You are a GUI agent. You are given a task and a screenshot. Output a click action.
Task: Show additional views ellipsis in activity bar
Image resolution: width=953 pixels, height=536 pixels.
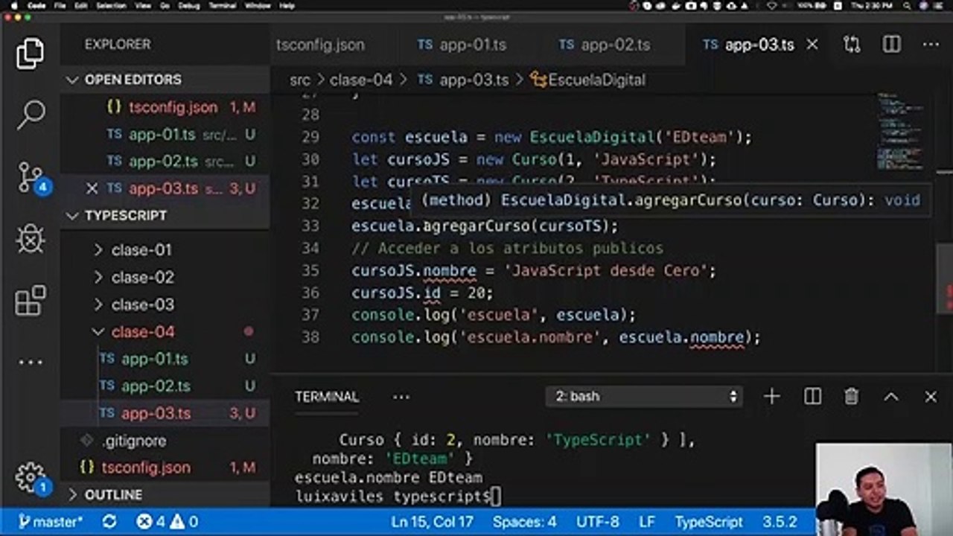click(x=30, y=363)
